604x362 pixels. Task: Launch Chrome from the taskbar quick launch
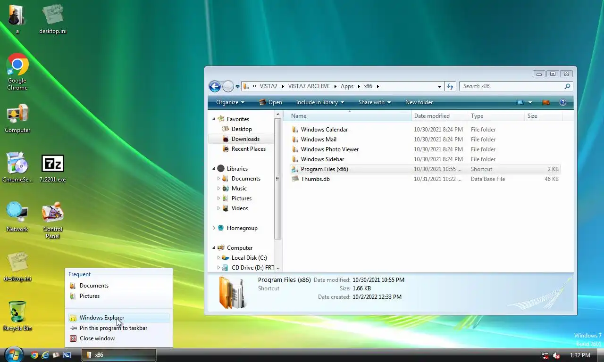pyautogui.click(x=34, y=355)
